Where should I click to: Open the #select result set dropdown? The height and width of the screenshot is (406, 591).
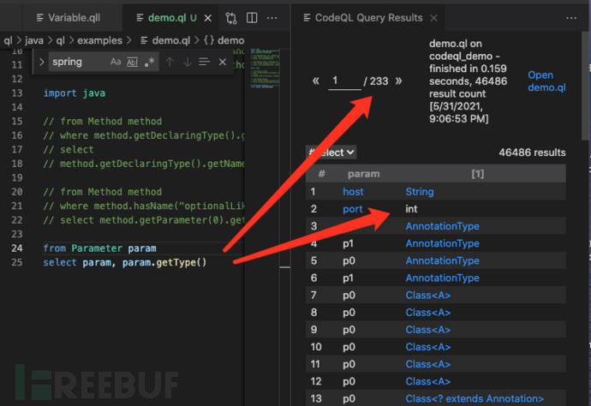click(331, 152)
